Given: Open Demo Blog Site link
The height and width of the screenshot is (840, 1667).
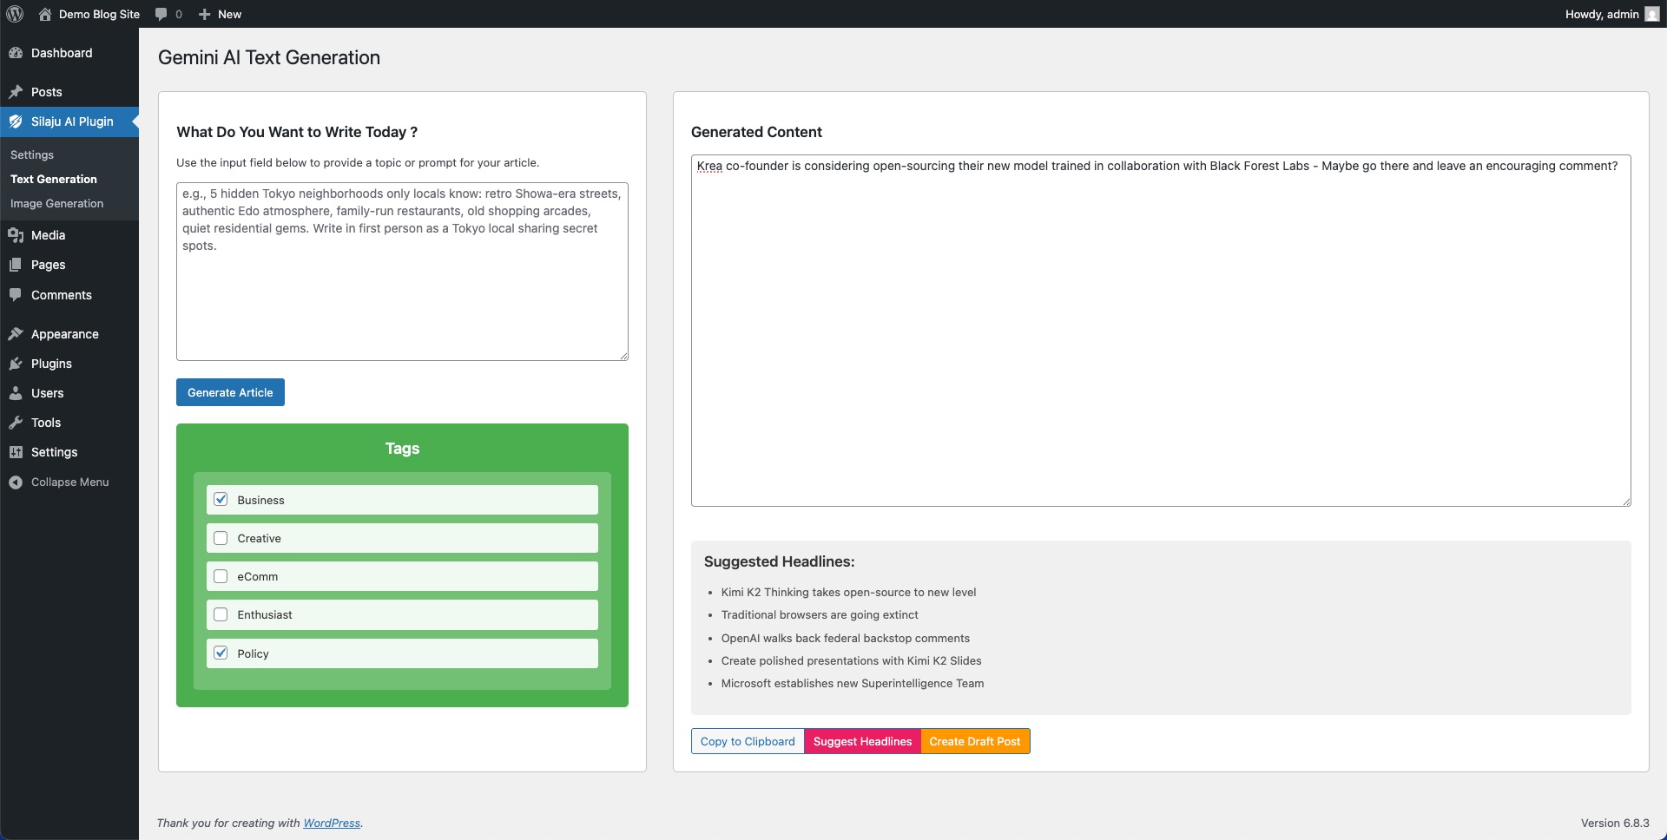Looking at the screenshot, I should (99, 14).
